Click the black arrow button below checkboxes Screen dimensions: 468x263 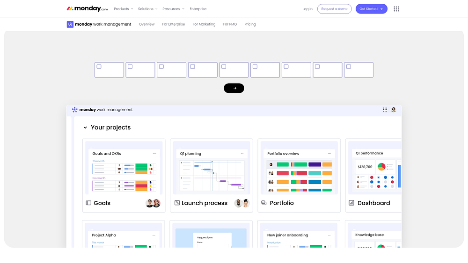234,88
